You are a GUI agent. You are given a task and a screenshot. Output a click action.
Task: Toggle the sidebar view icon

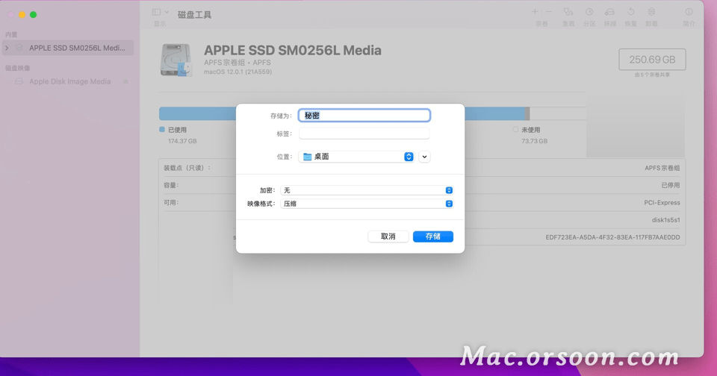[156, 13]
